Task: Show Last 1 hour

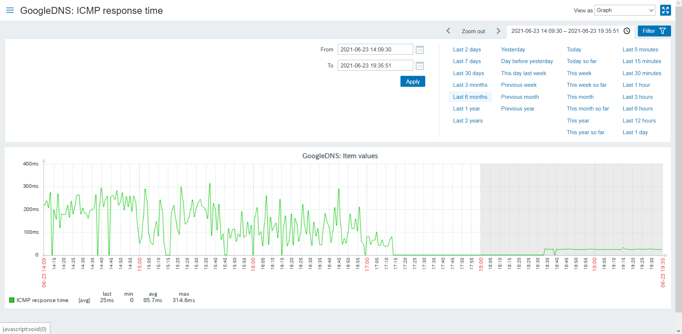Action: (x=636, y=85)
